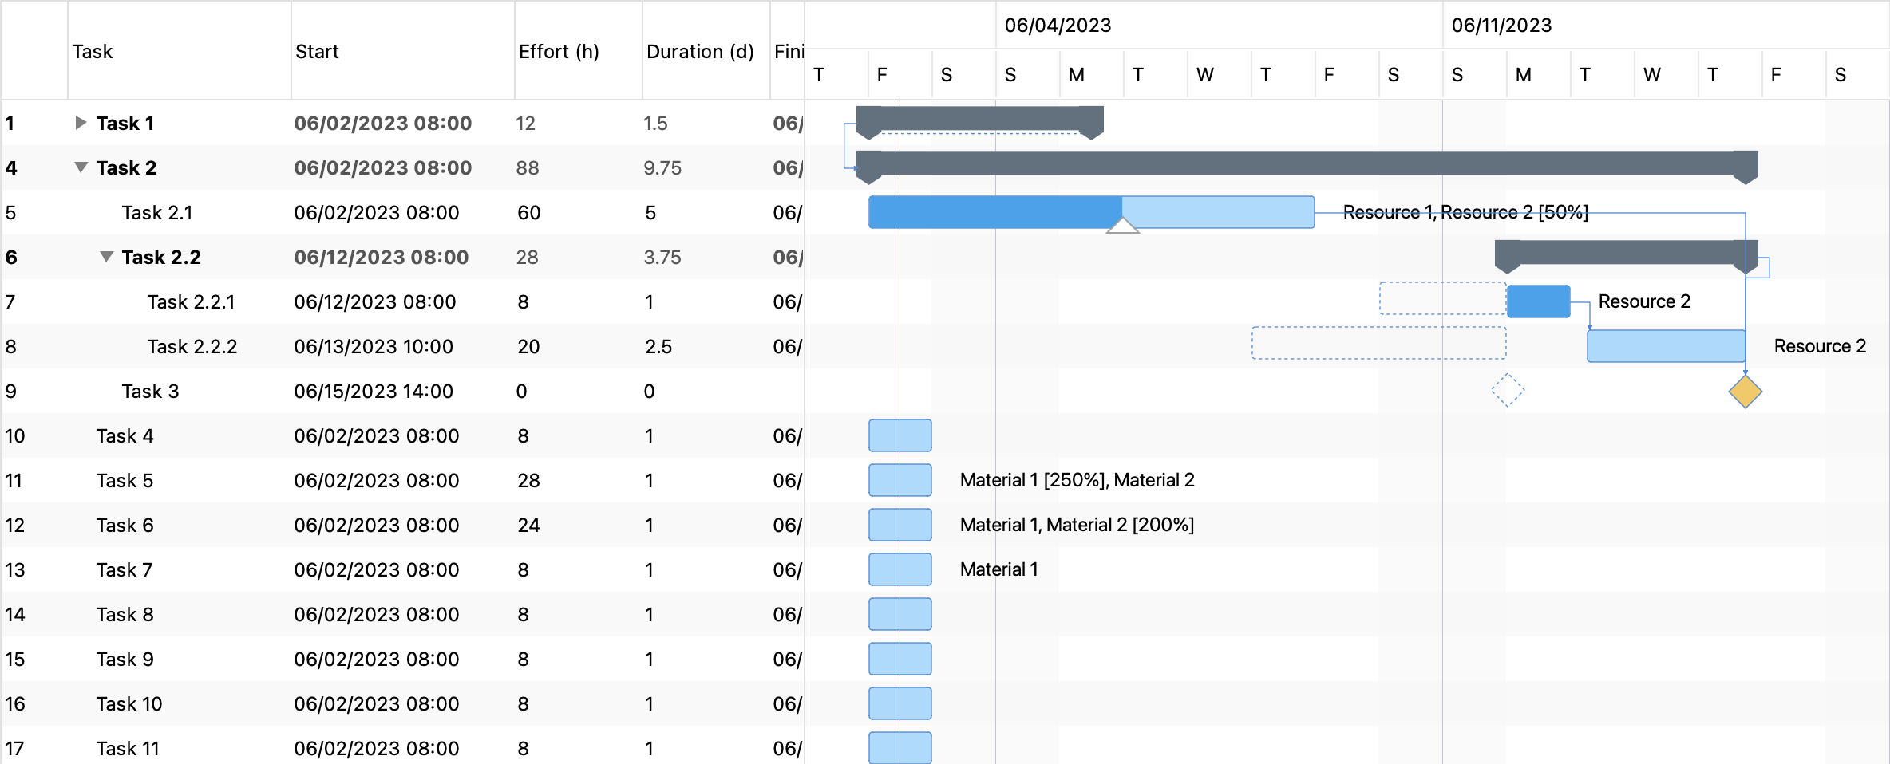Click the Effort (h) column header
Screen dimensions: 1890x764
559,51
